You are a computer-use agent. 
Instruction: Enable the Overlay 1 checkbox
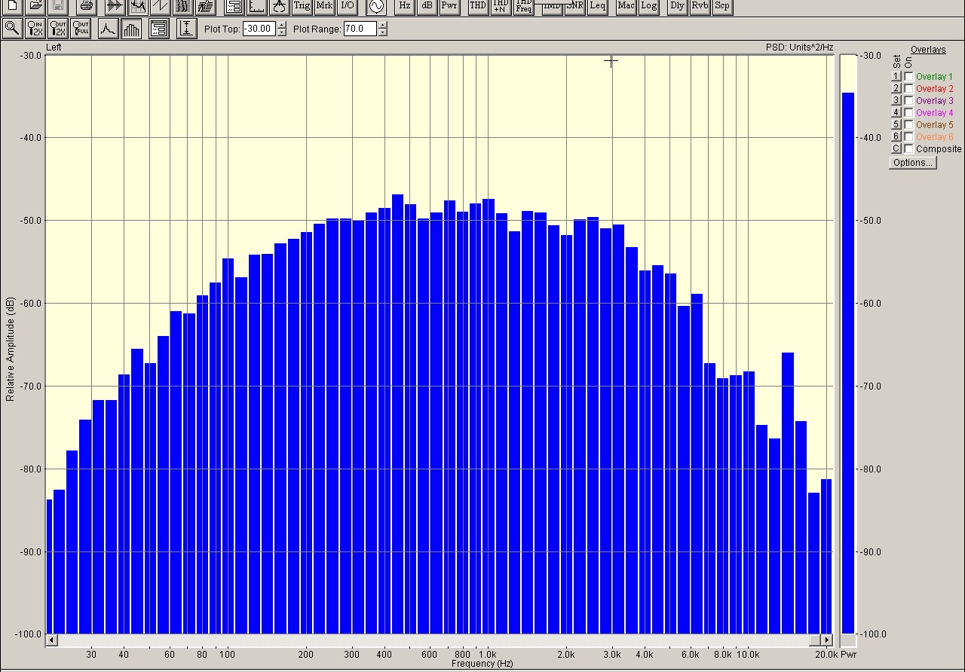[909, 77]
